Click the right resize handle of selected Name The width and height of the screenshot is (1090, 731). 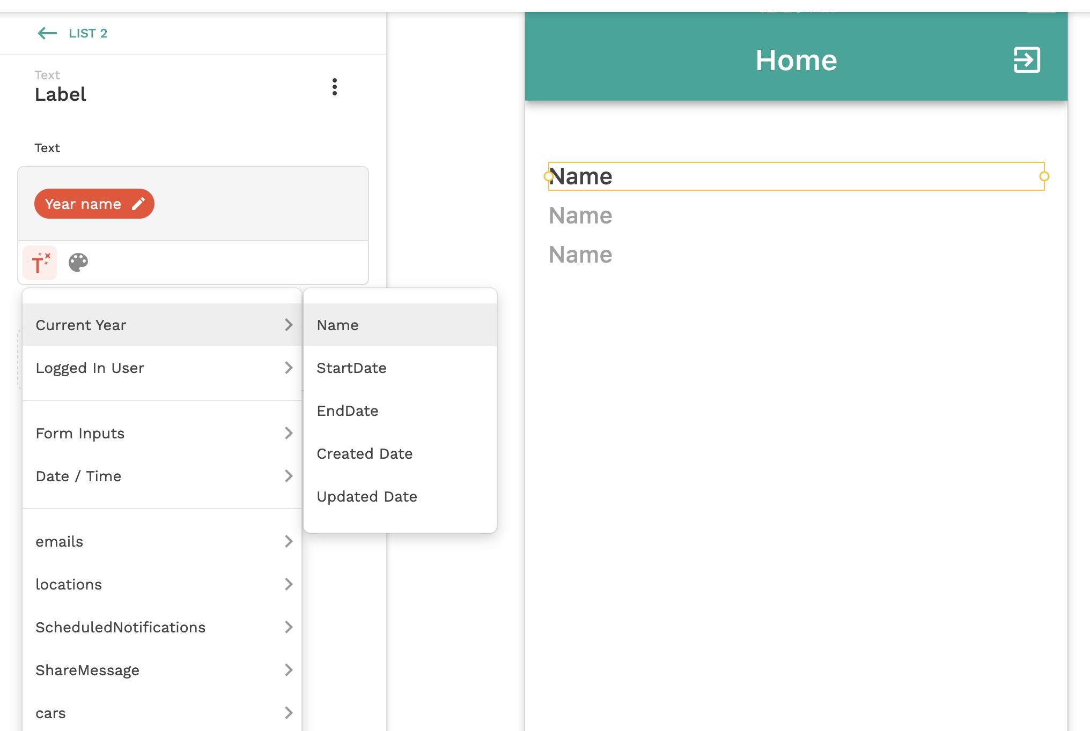pyautogui.click(x=1044, y=176)
